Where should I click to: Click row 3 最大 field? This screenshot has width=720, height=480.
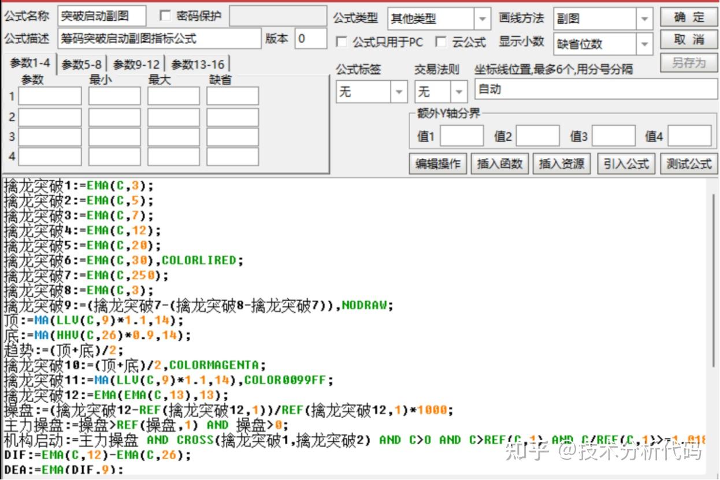[173, 137]
